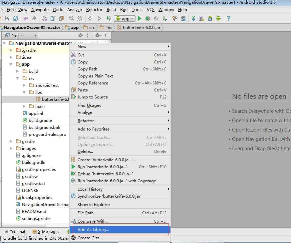Choose Delete... in context menu
This screenshot has width=291, height=243.
click(x=120, y=152)
